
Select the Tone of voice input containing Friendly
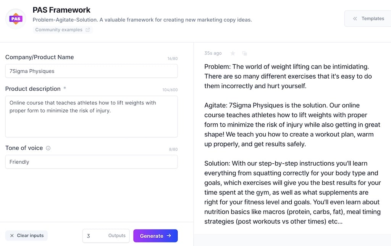pyautogui.click(x=91, y=162)
